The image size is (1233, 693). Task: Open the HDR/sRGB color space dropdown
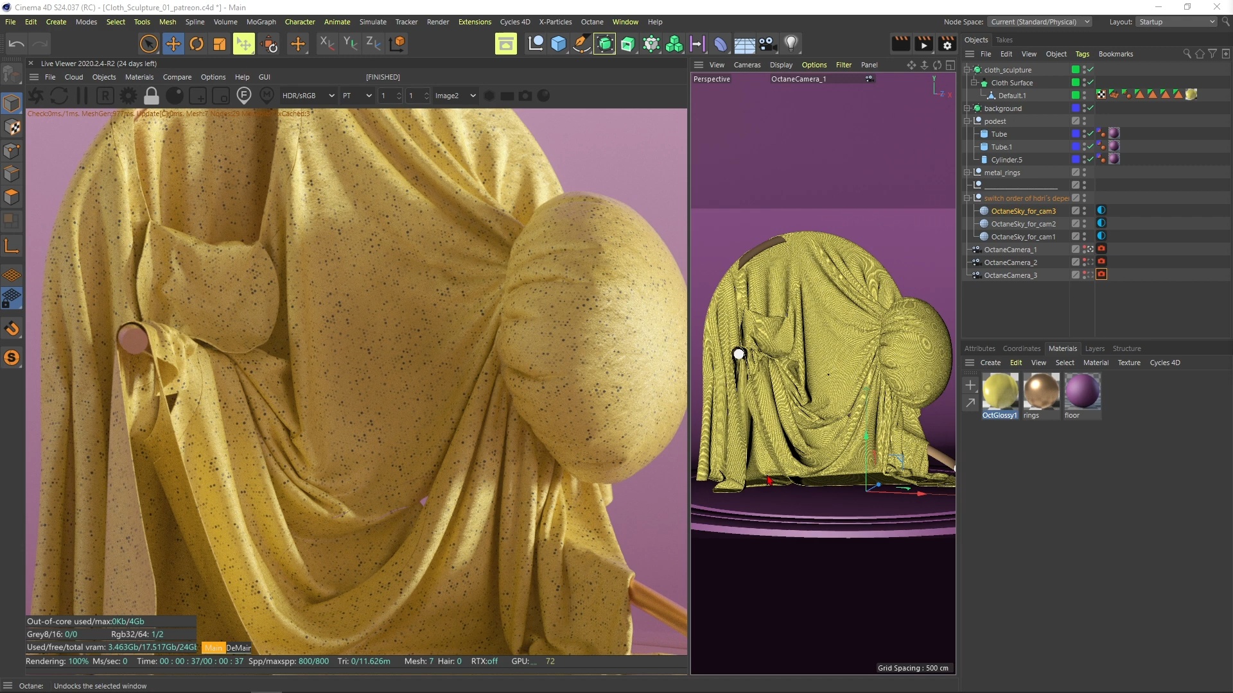(308, 96)
